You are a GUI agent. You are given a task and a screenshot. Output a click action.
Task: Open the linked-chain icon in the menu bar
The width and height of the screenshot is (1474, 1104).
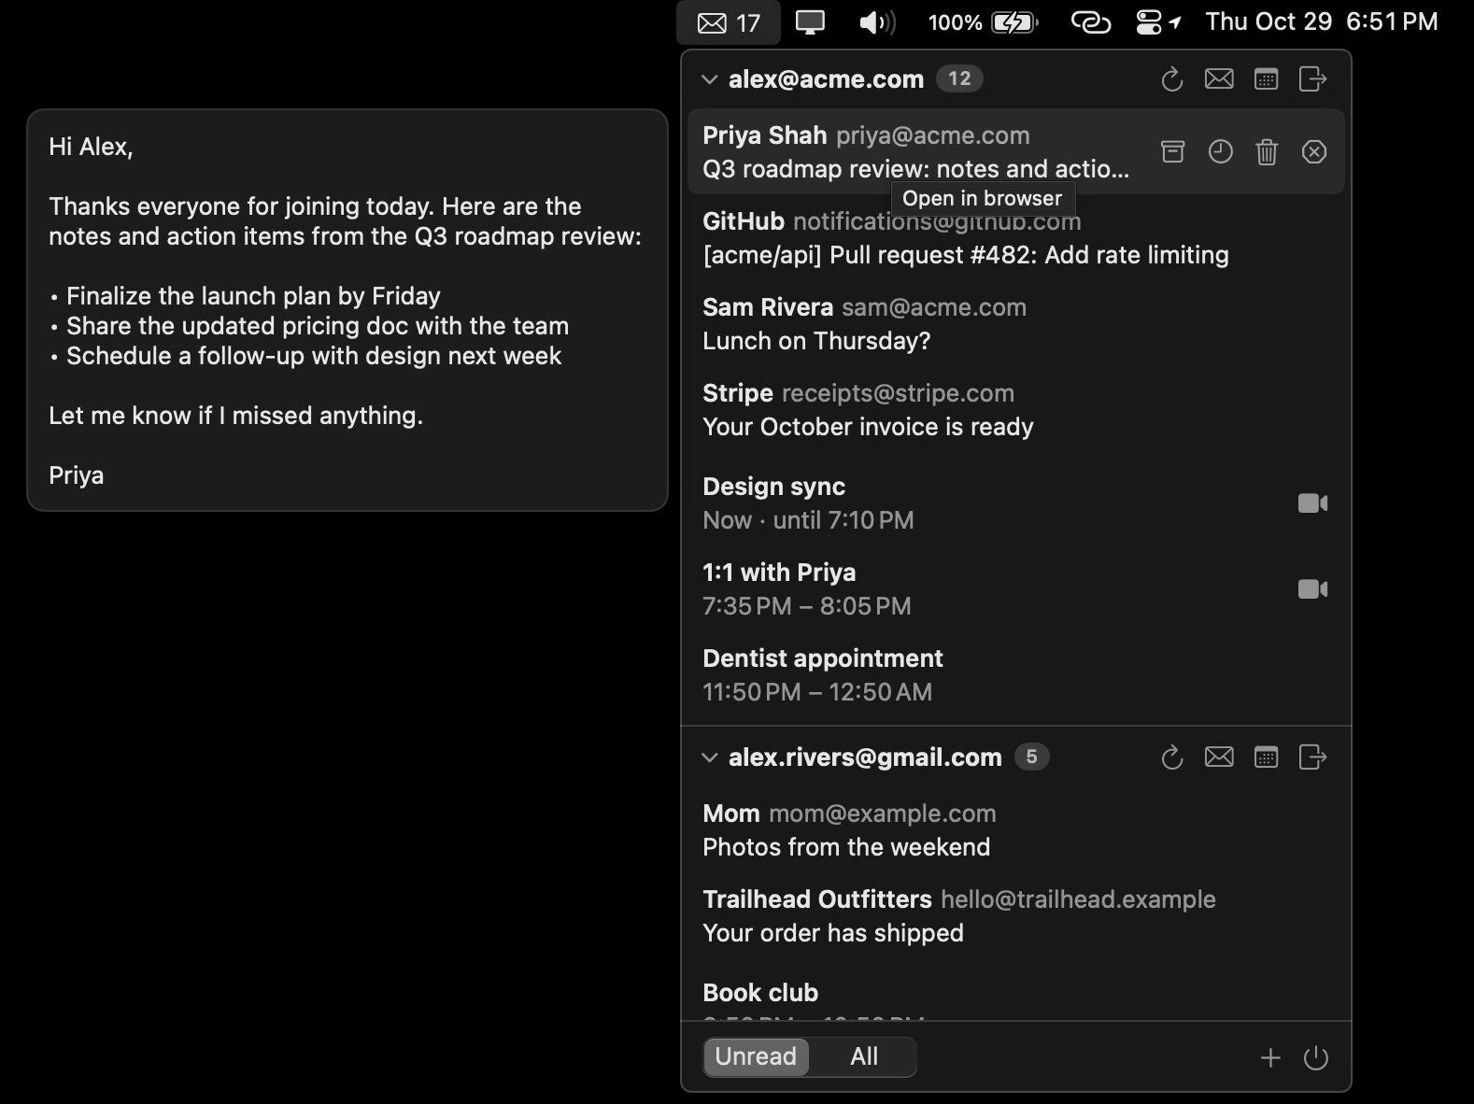[x=1090, y=22]
